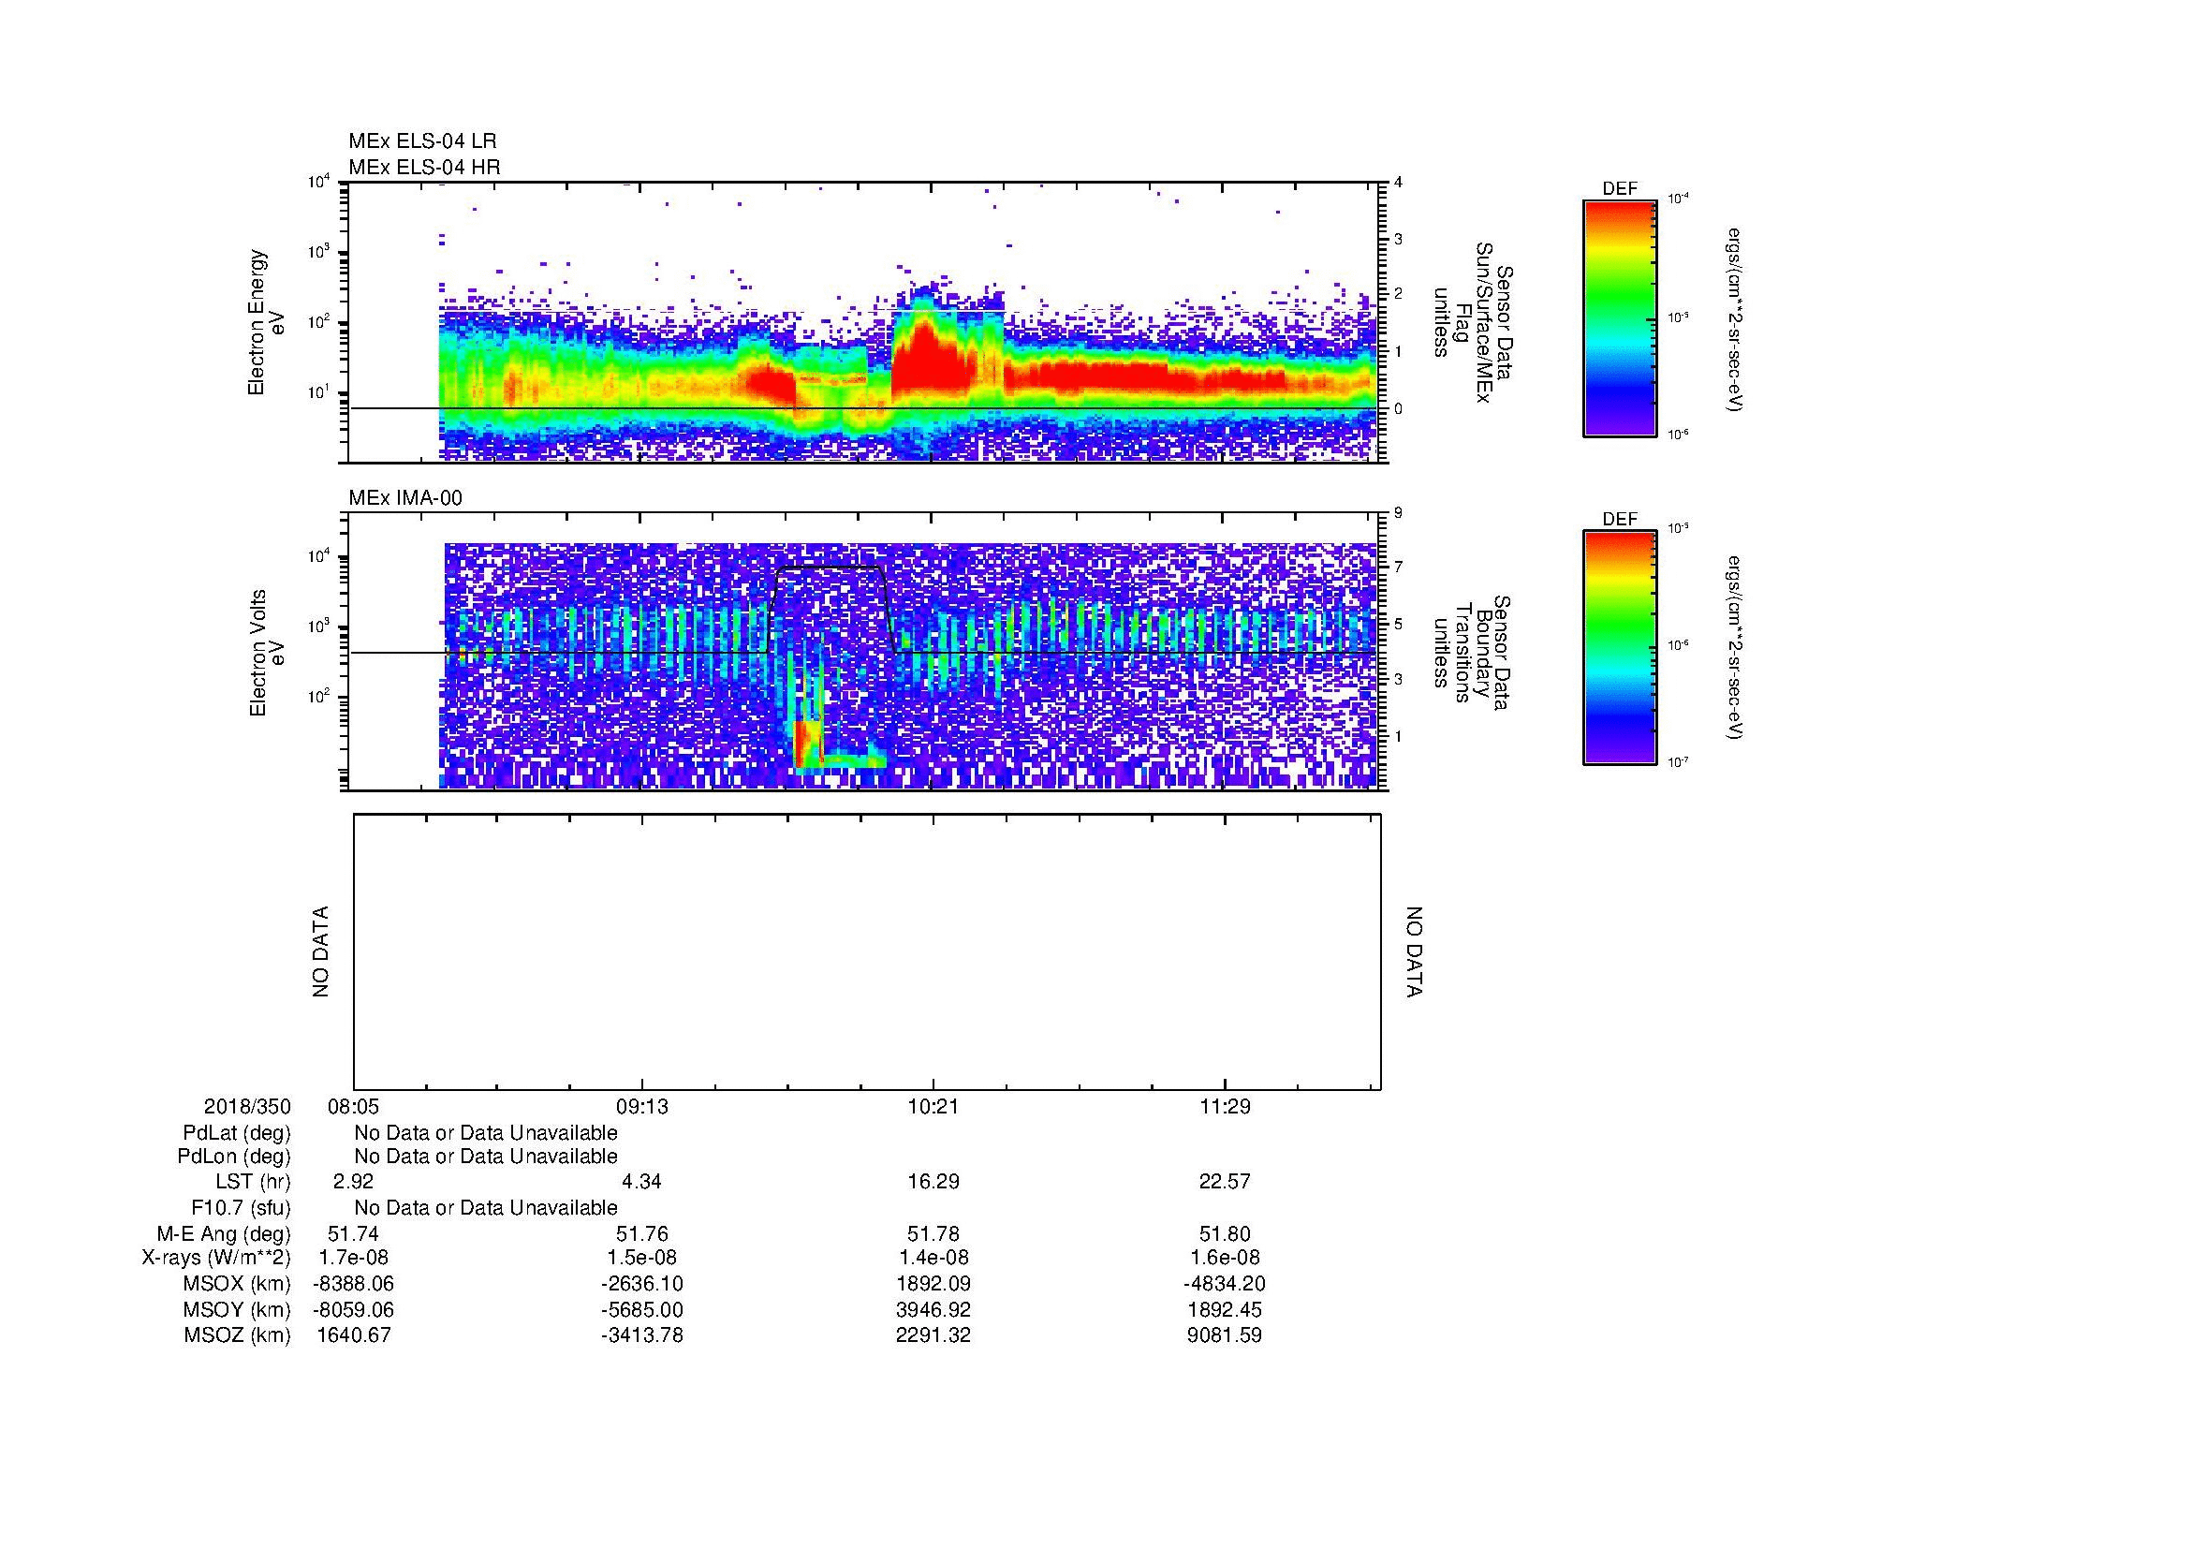Click the MSOY value '1892.45'

coord(1225,1309)
